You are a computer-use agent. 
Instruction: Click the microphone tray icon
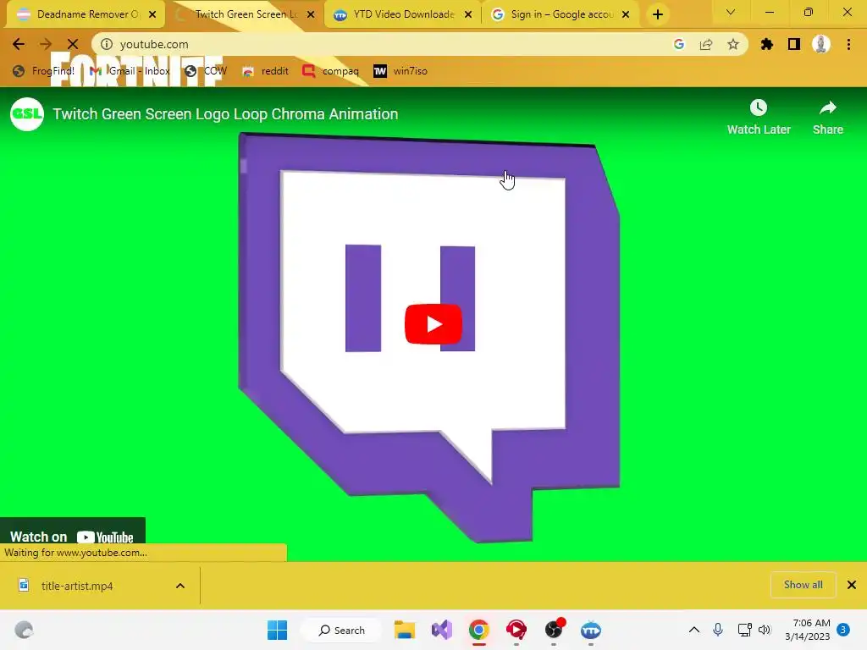(x=718, y=630)
